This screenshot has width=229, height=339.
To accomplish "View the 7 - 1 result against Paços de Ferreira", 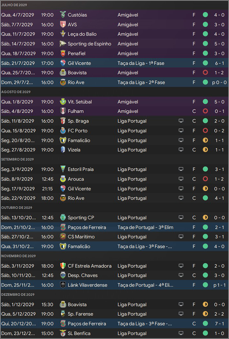I will pos(220,324).
